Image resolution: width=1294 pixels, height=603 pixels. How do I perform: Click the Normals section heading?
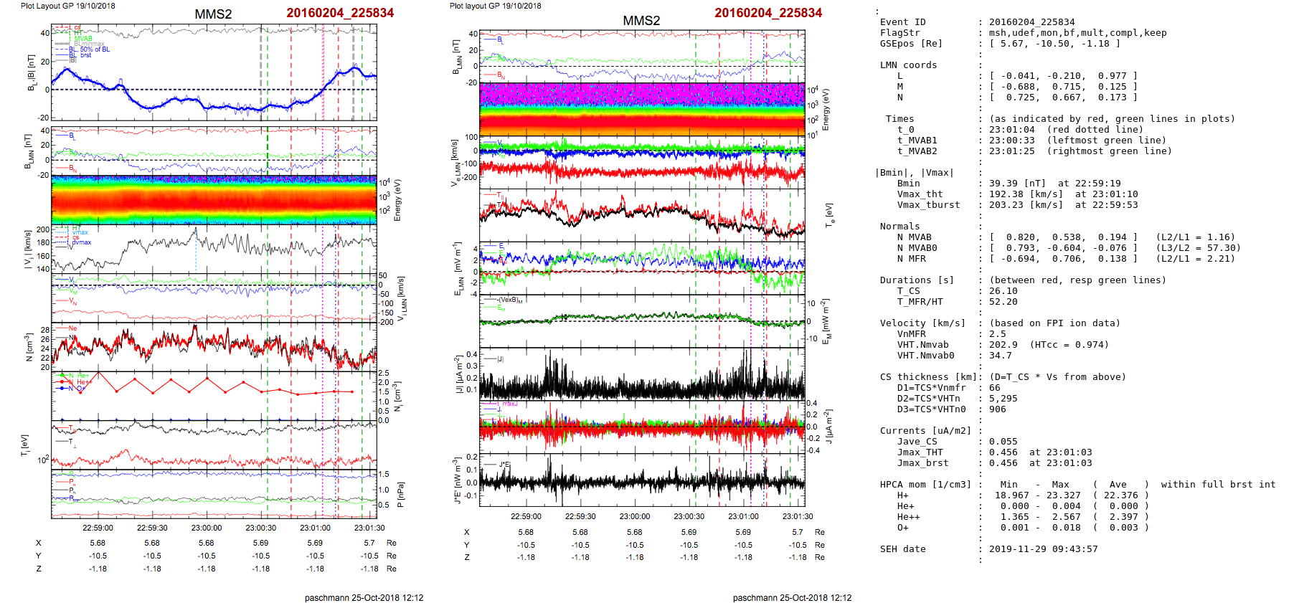pos(902,227)
